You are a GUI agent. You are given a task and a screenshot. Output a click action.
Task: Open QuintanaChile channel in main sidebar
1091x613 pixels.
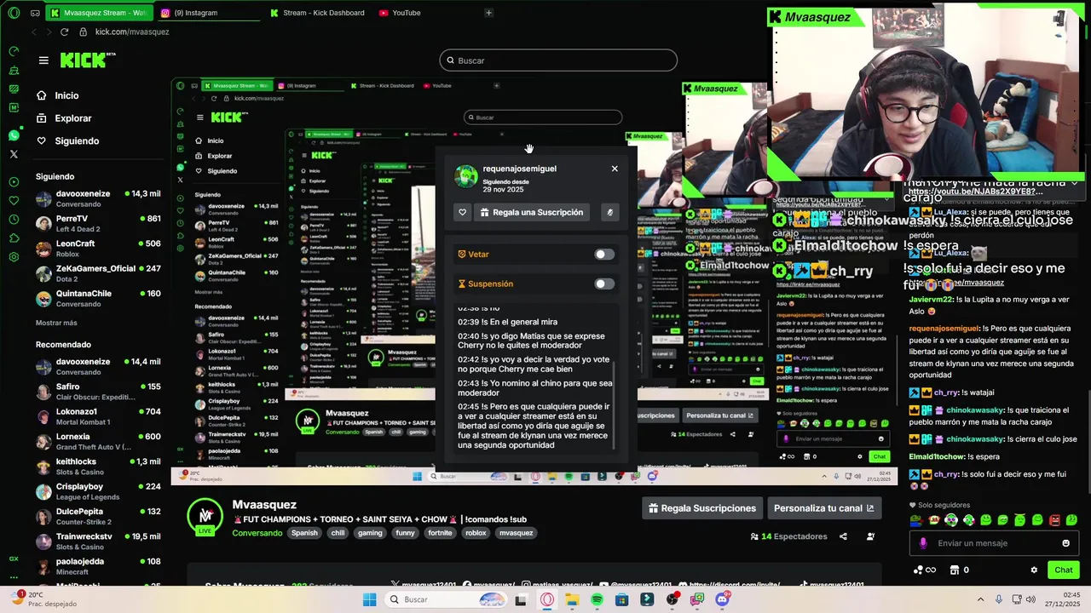pyautogui.click(x=98, y=298)
